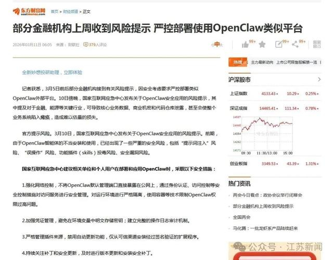333x260 pixels.
Task: Click the 上证指数 value 4133.43
Action: pos(270,93)
